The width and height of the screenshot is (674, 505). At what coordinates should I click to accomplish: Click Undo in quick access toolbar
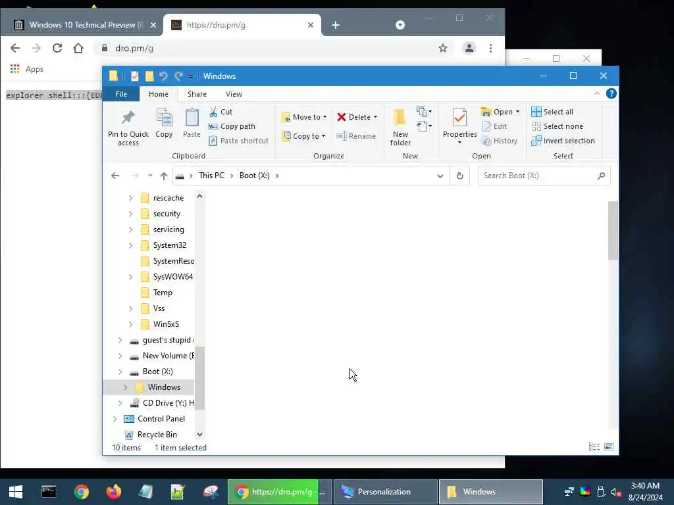coord(163,76)
